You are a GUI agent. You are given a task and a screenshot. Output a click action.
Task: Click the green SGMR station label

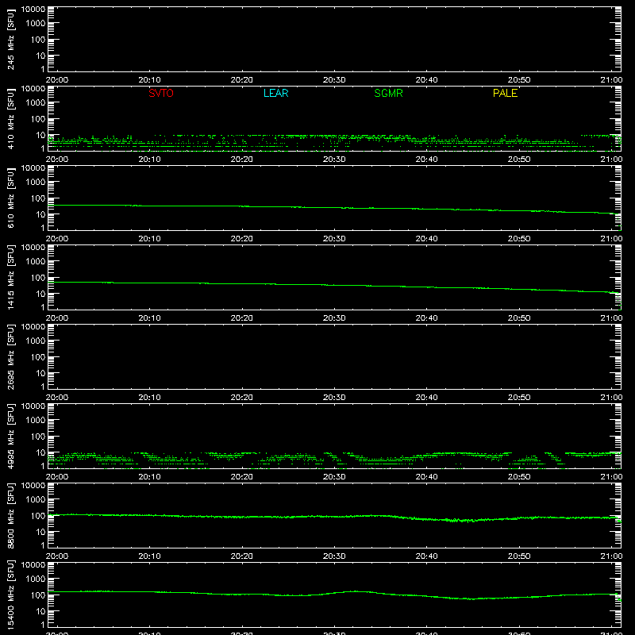(x=388, y=93)
